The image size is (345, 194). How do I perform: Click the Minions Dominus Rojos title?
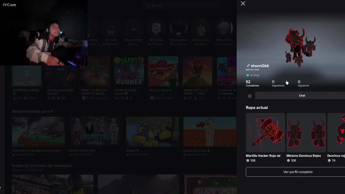point(303,156)
